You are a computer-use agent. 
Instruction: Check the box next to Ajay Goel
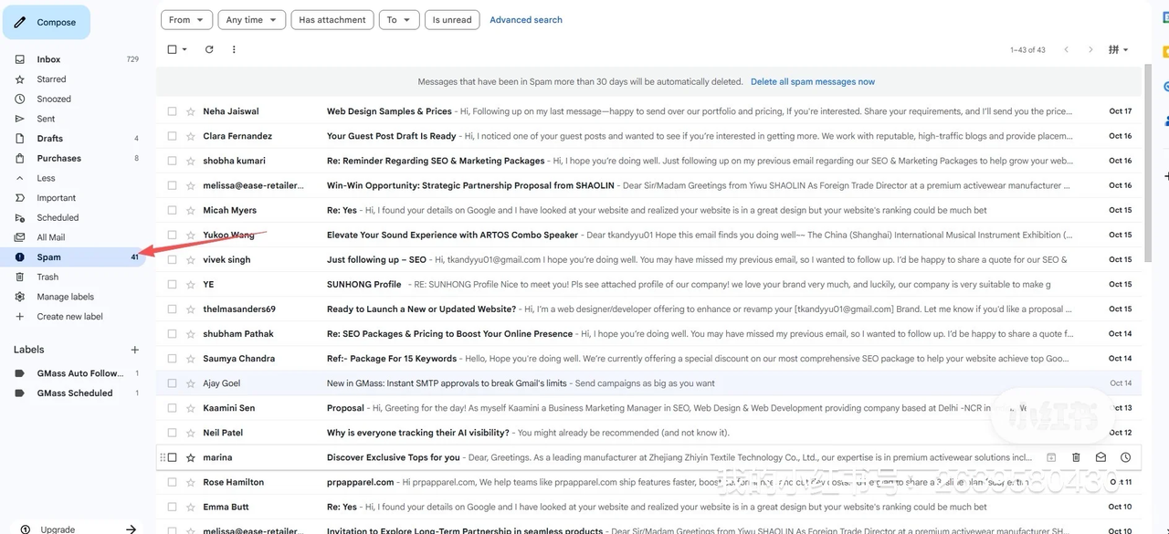click(172, 383)
